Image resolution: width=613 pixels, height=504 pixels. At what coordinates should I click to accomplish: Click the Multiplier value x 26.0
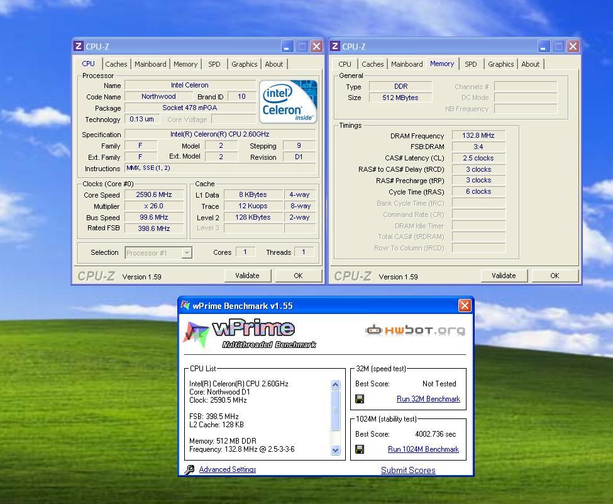(154, 206)
